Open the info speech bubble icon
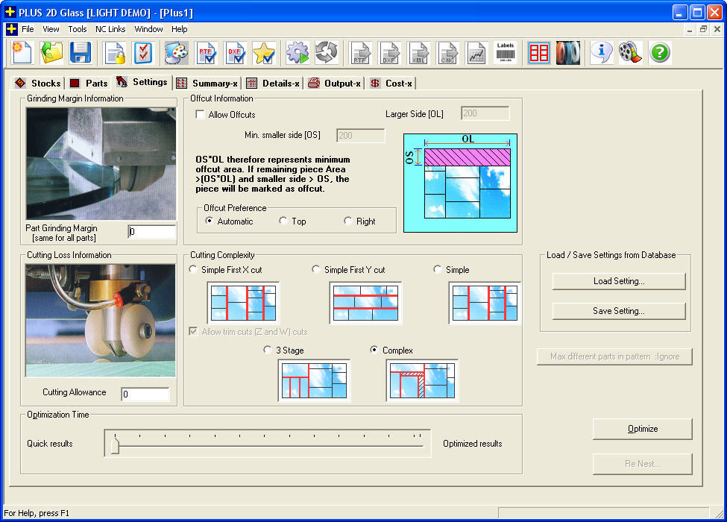727x522 pixels. pos(601,52)
